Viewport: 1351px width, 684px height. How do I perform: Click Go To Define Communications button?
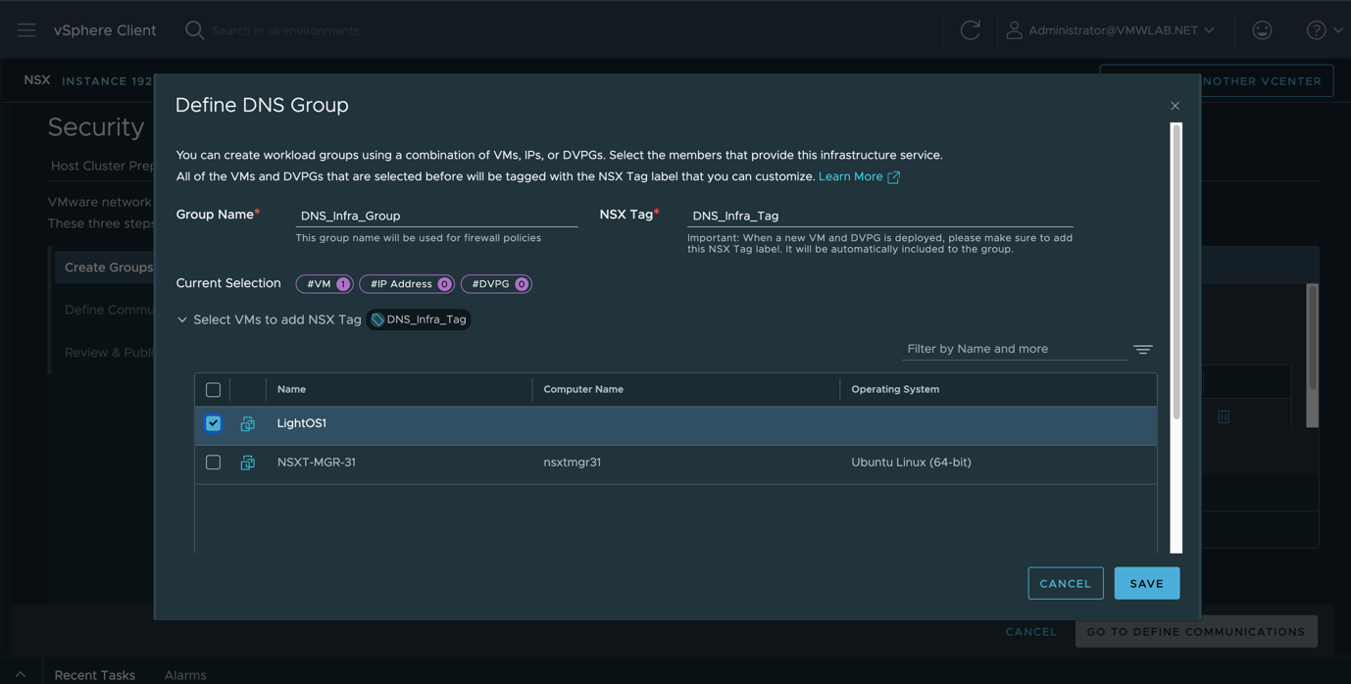(x=1196, y=632)
